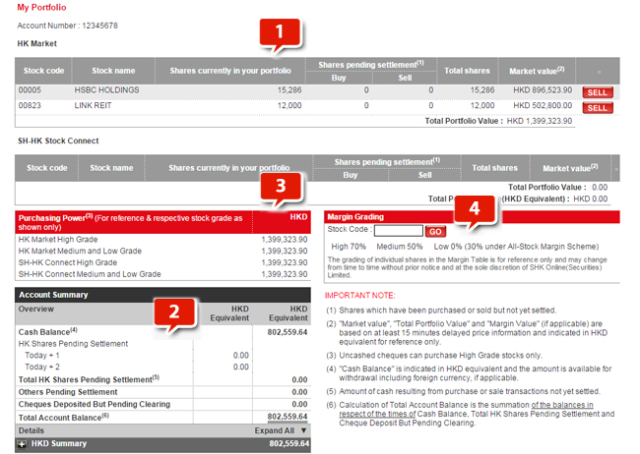Viewport: 640px width, 454px height.
Task: Click the LINK REIT stock name
Action: point(93,105)
